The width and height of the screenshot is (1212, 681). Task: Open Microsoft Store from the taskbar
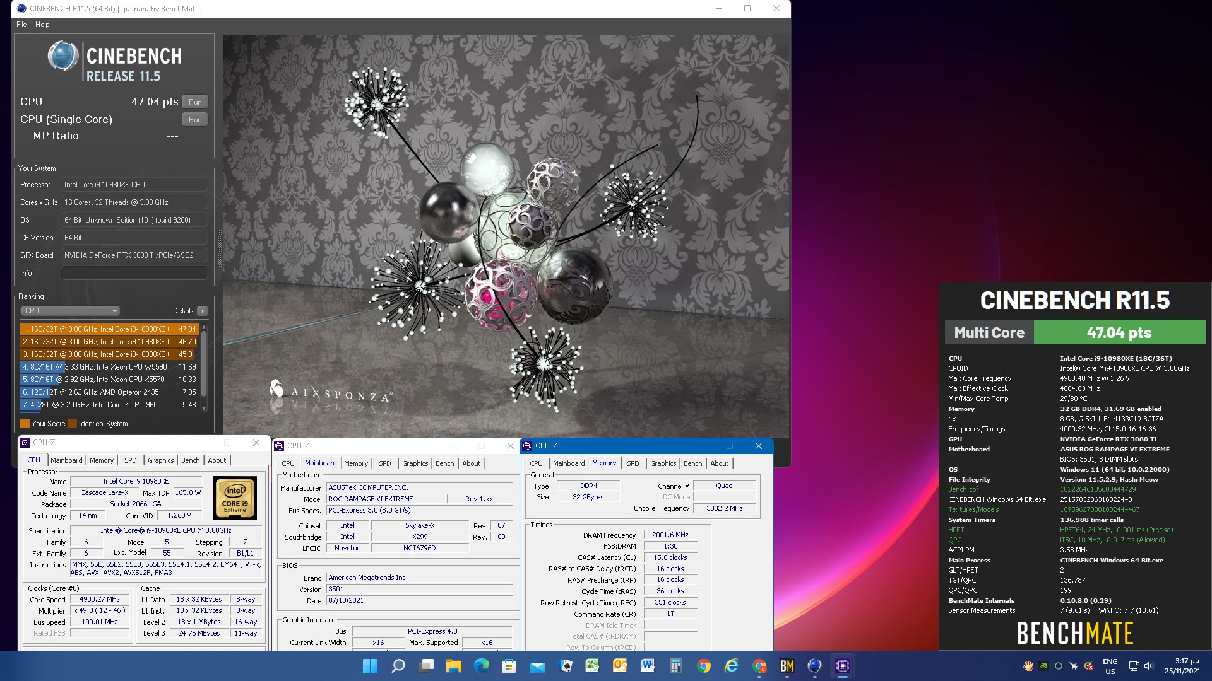(509, 666)
